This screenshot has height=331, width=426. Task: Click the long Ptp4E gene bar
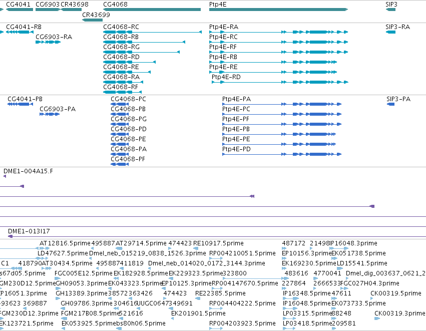click(278, 10)
